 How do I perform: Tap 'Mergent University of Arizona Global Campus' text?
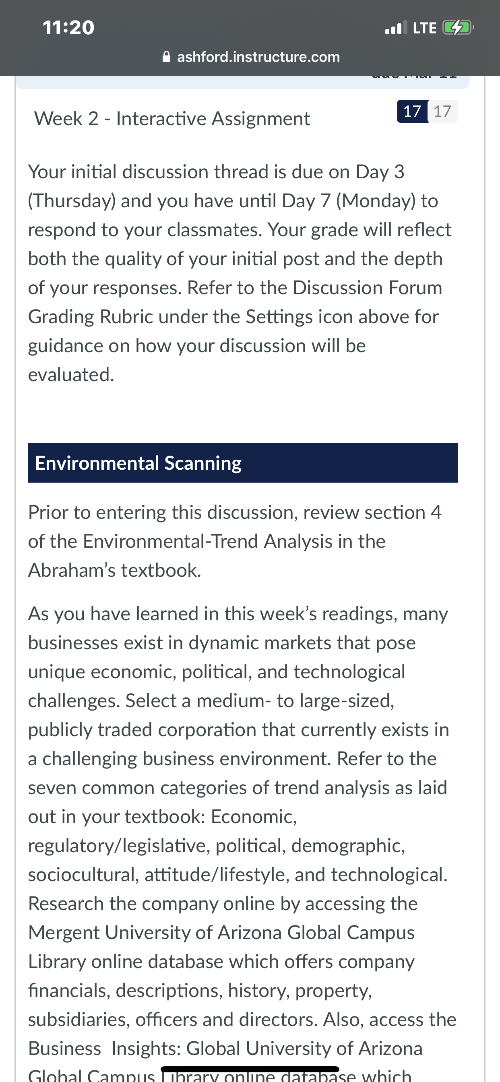tap(221, 933)
